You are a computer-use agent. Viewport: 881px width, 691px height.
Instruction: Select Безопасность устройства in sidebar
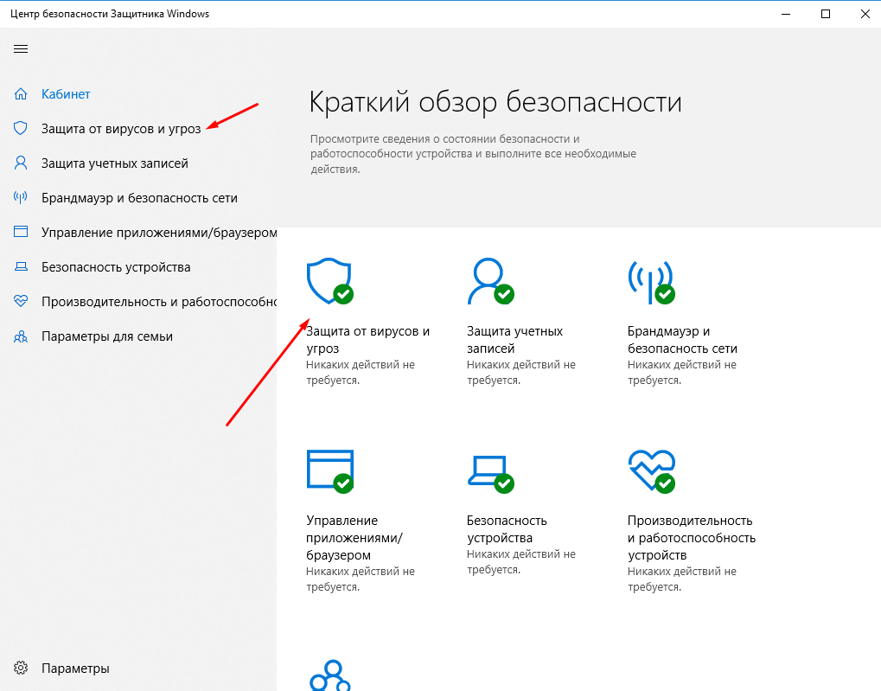116,267
